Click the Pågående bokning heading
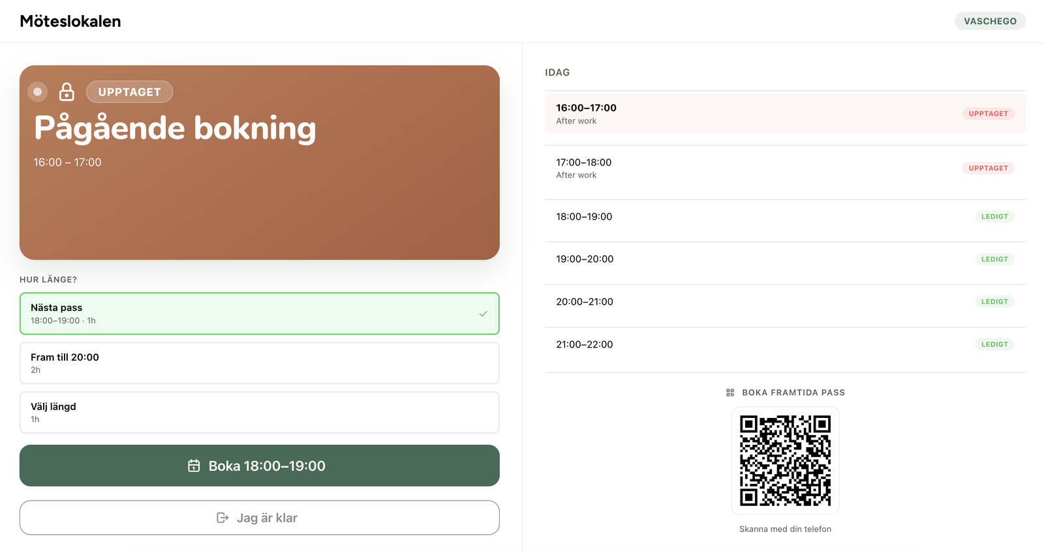Viewport: 1044px width, 551px height. (x=175, y=128)
